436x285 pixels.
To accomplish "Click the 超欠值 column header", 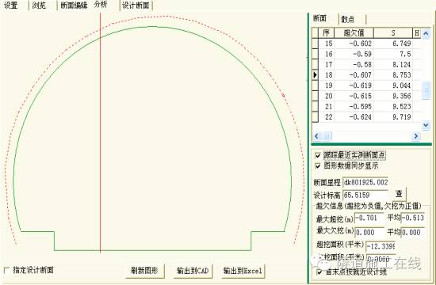I will (x=354, y=32).
